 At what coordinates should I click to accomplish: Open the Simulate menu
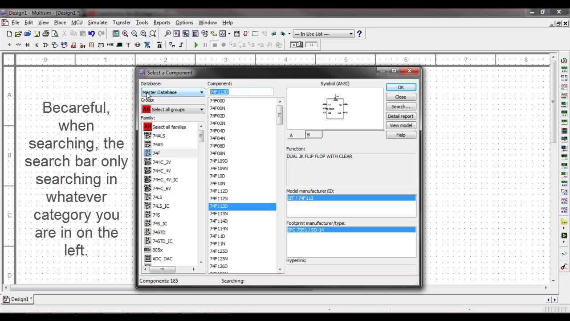tap(98, 22)
